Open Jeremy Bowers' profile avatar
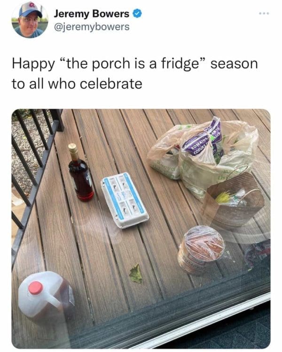This screenshot has height=352, width=282. coord(30,20)
